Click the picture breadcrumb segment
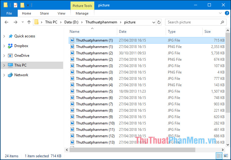 pyautogui.click(x=130, y=22)
